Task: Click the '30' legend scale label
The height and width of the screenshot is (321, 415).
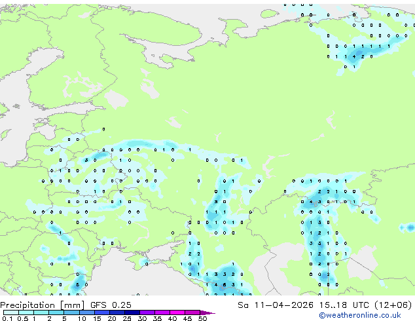Action: pyautogui.click(x=142, y=318)
